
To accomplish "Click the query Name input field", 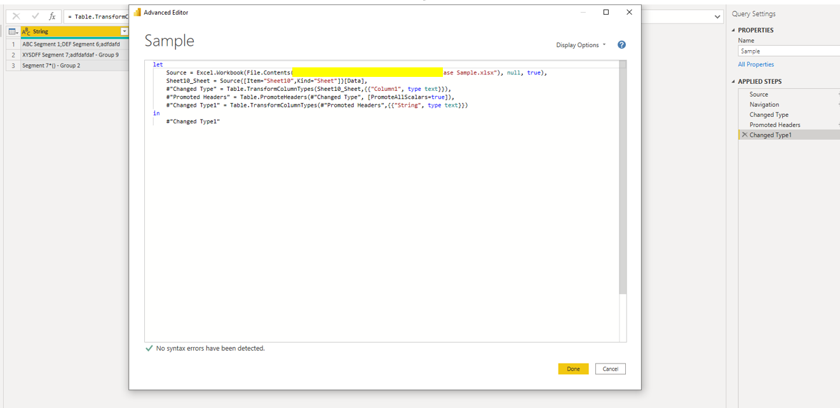I will click(x=789, y=51).
